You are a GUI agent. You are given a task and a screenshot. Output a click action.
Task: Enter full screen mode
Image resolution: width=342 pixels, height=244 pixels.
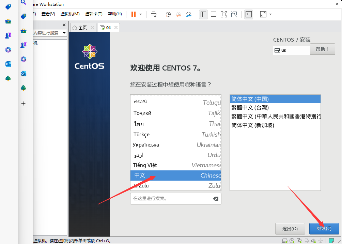[224, 14]
